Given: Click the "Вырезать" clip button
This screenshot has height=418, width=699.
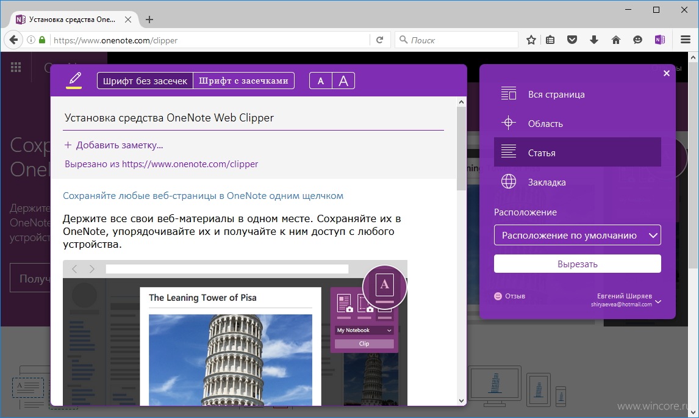Looking at the screenshot, I should click(x=577, y=264).
